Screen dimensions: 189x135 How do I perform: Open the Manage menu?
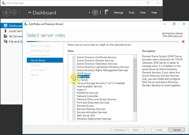[x=119, y=13]
